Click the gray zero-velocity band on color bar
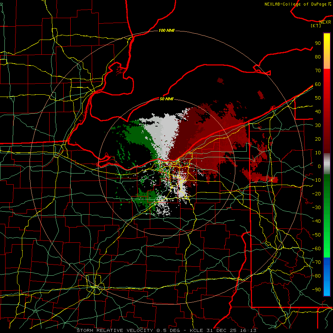The height and width of the screenshot is (333, 333). [327, 164]
